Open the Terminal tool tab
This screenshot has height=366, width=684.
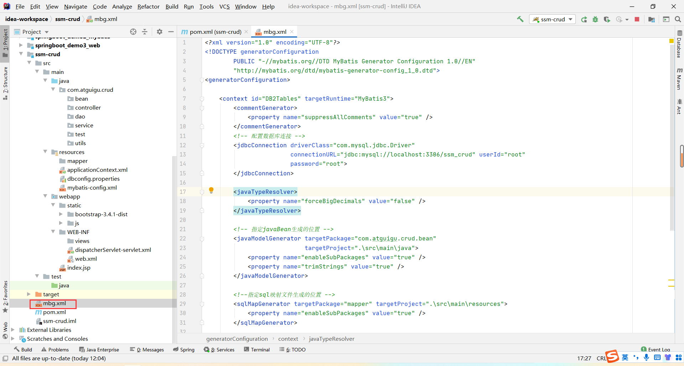257,350
